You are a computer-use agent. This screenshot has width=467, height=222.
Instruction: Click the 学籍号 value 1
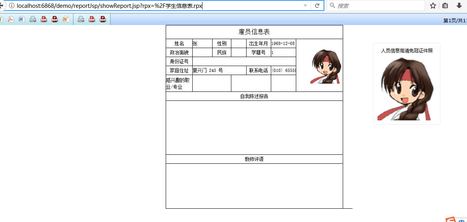[x=272, y=52]
